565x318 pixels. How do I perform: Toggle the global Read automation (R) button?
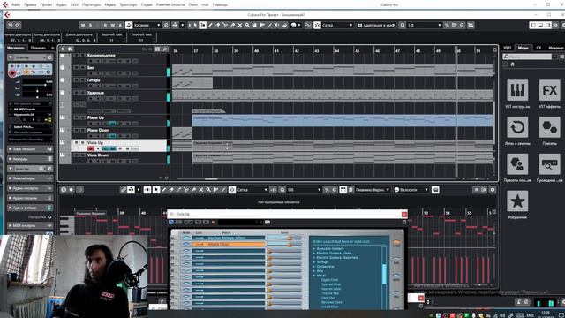(105, 25)
